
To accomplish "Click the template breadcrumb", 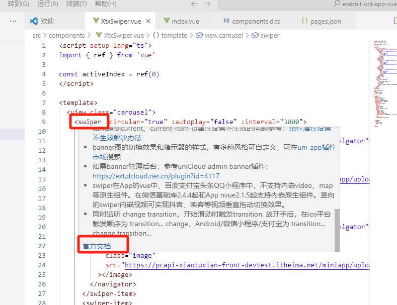I will click(x=174, y=35).
